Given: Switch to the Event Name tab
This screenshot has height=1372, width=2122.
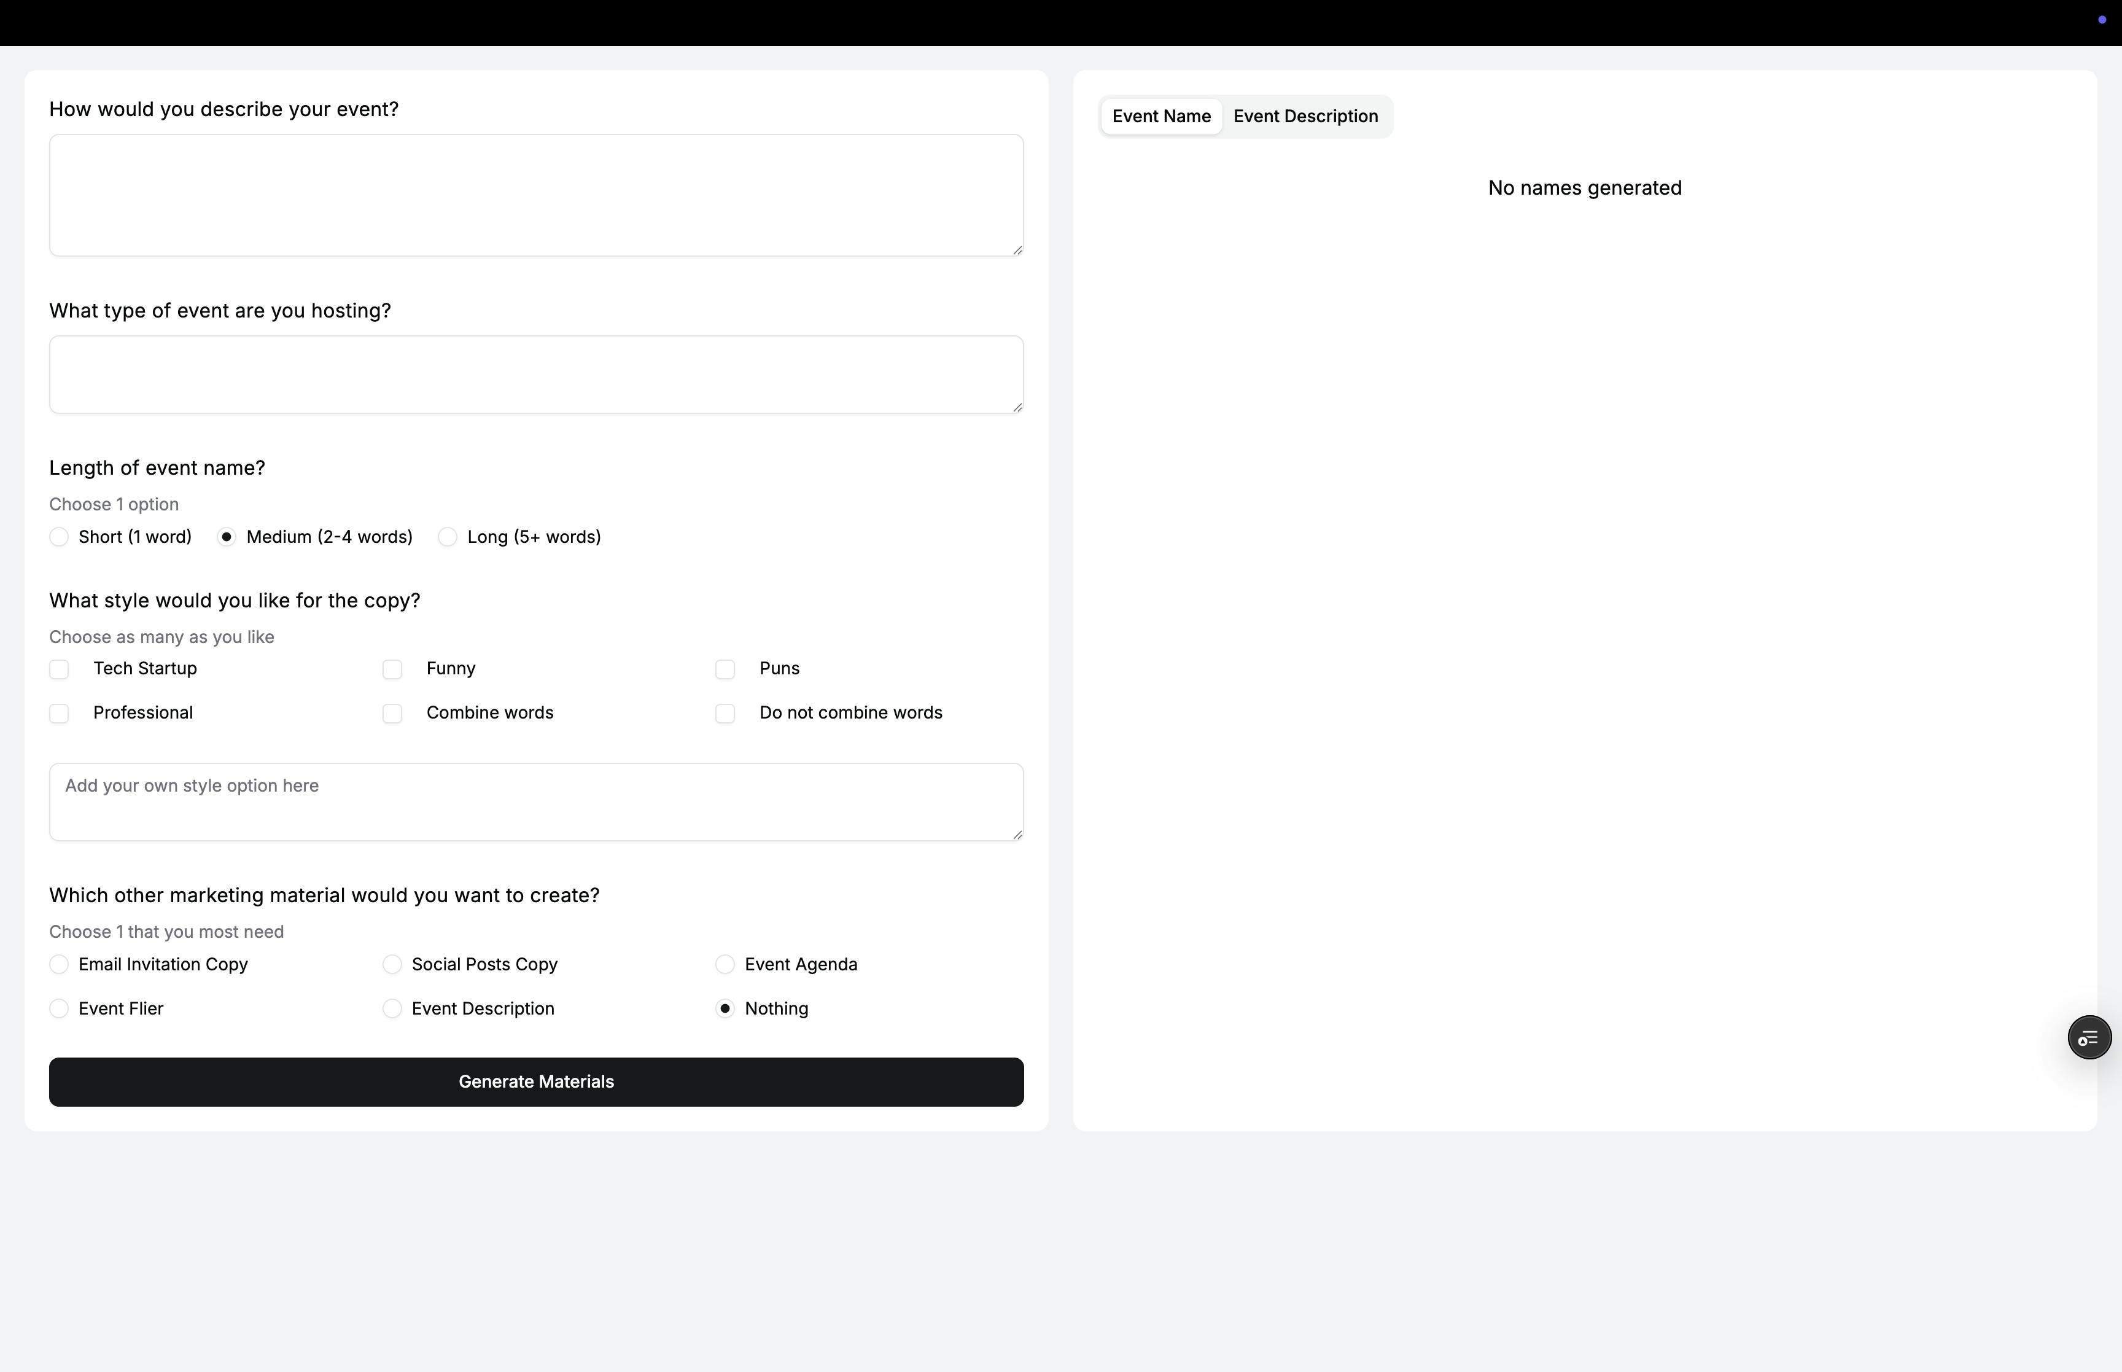Looking at the screenshot, I should click(x=1161, y=117).
